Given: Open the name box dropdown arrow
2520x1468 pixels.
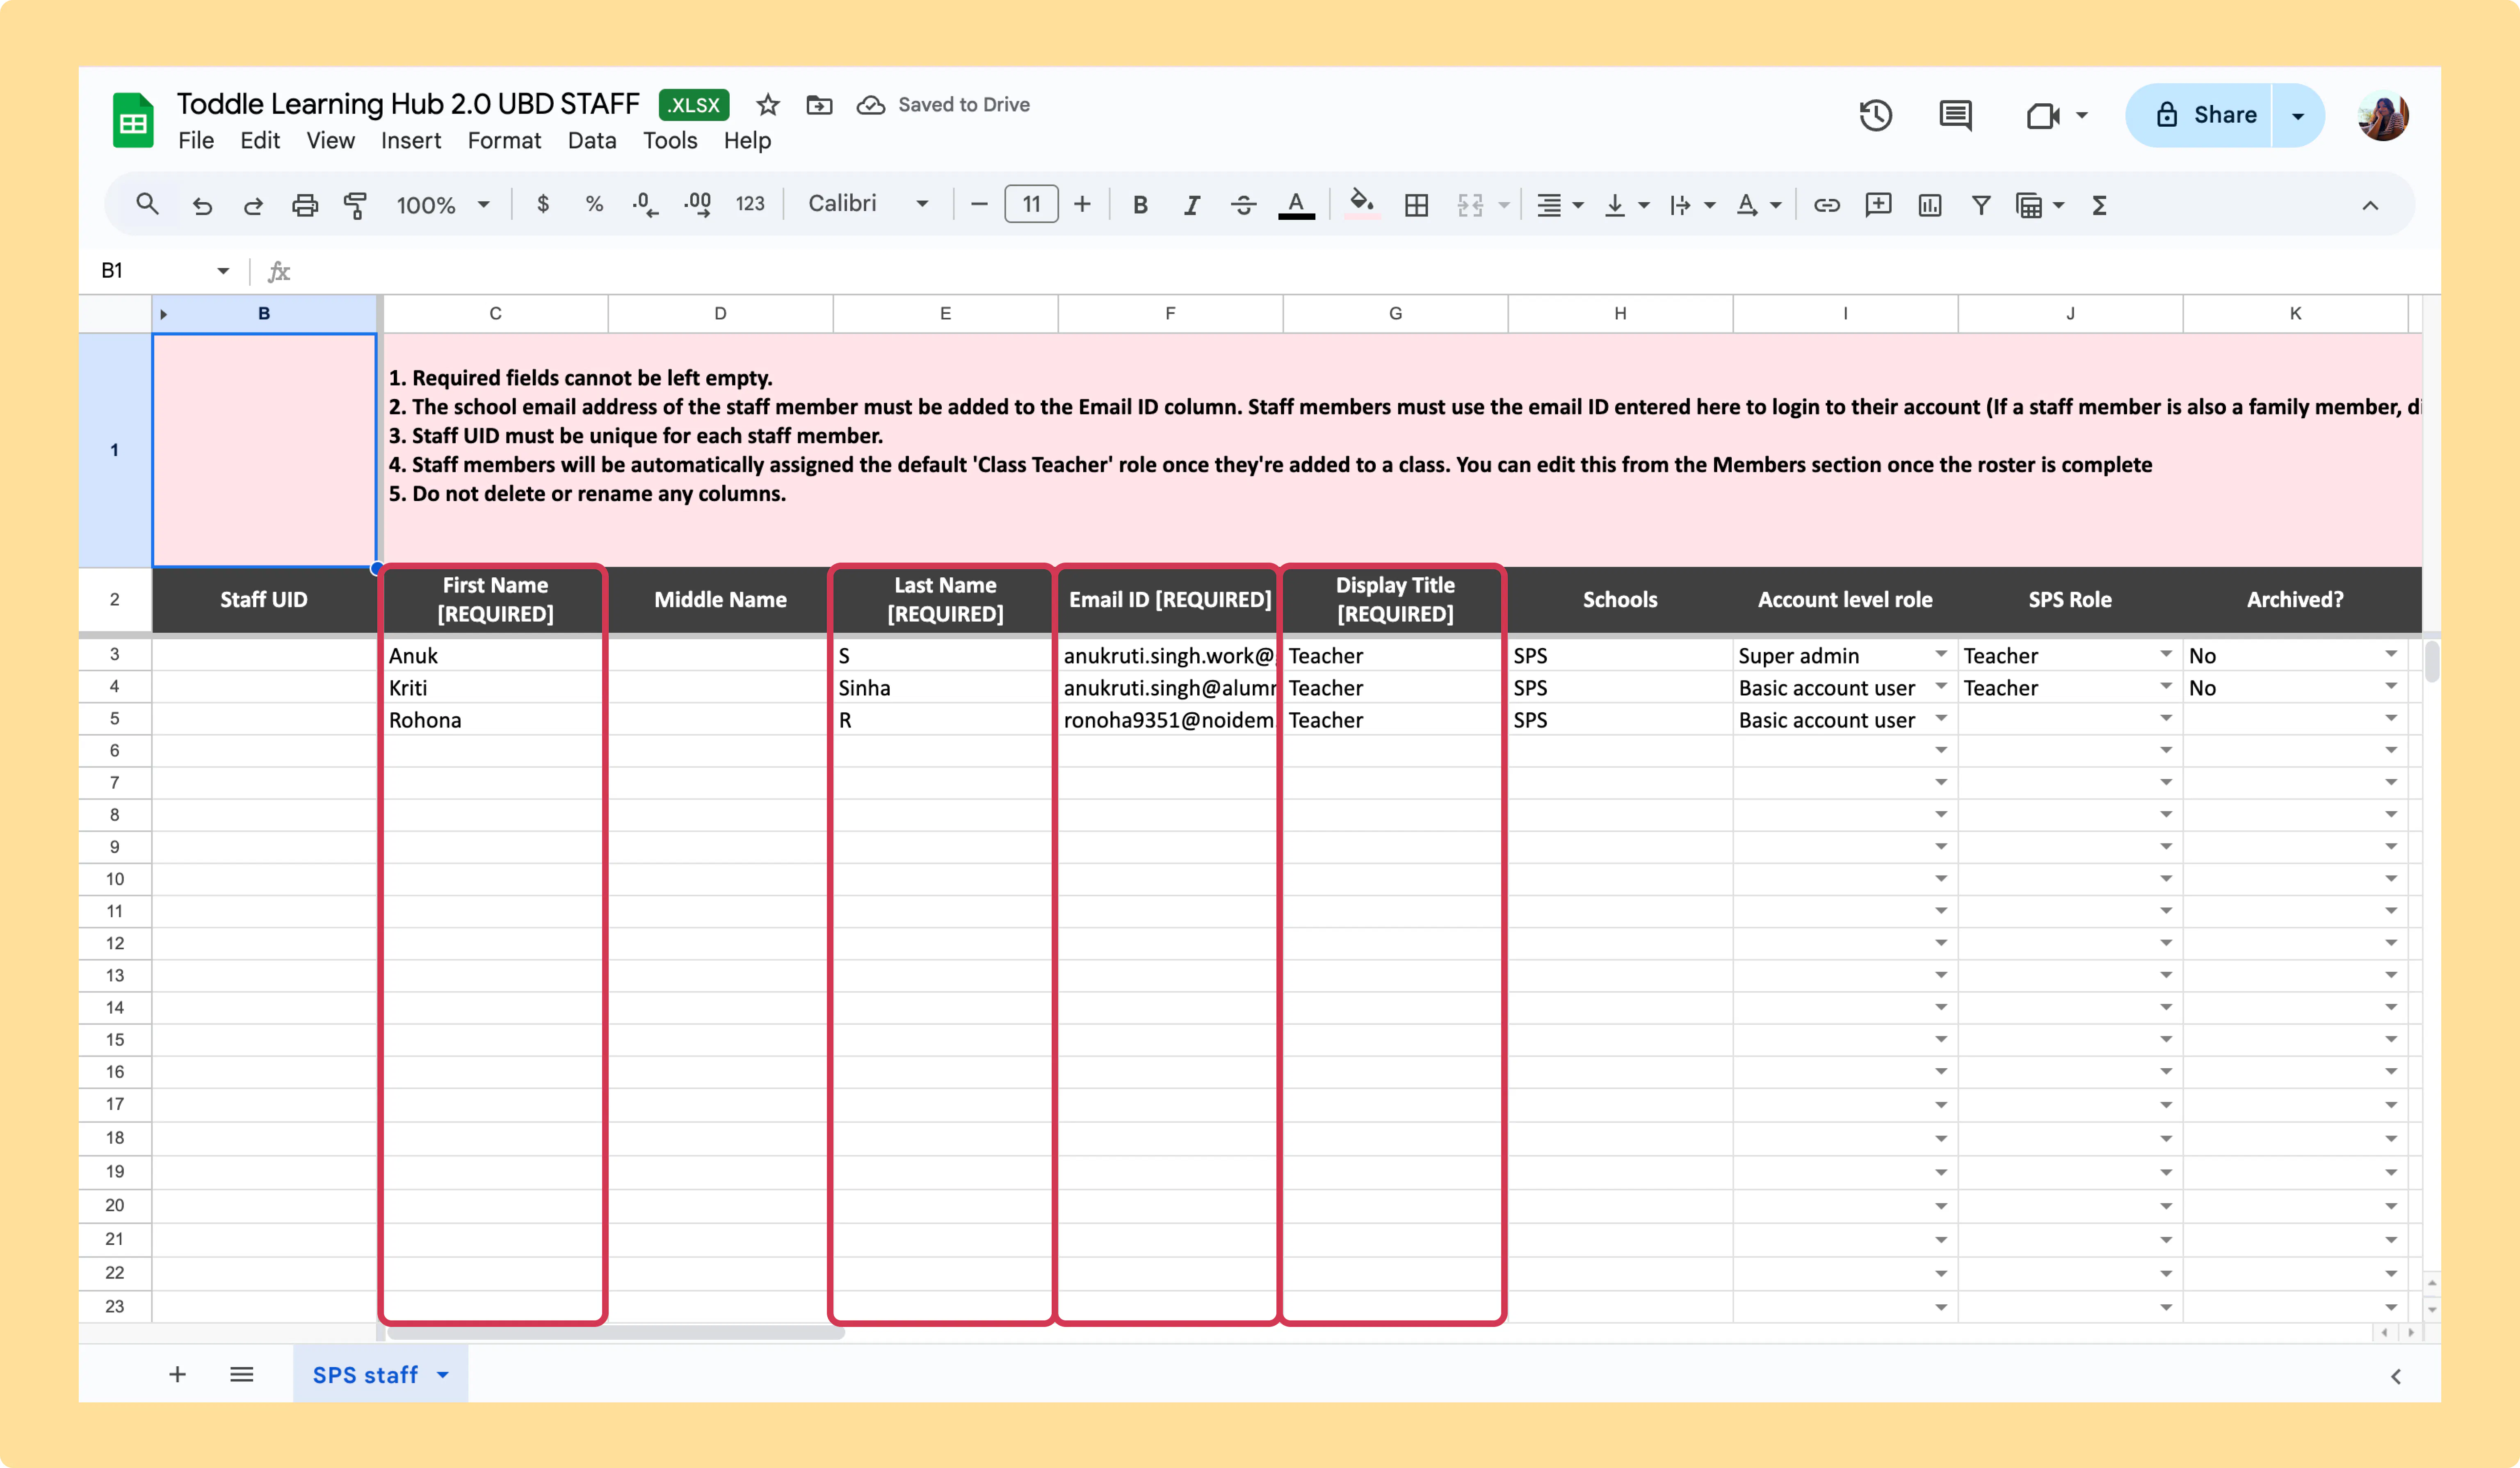Looking at the screenshot, I should [x=223, y=271].
